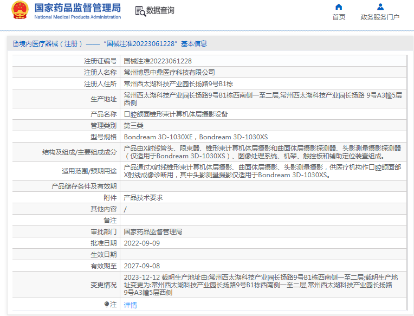Click 国家药品监督管理局 header title
414x316 pixels.
tap(77, 8)
